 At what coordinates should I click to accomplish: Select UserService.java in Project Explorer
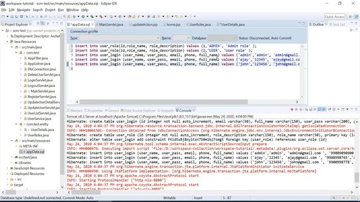point(39,118)
